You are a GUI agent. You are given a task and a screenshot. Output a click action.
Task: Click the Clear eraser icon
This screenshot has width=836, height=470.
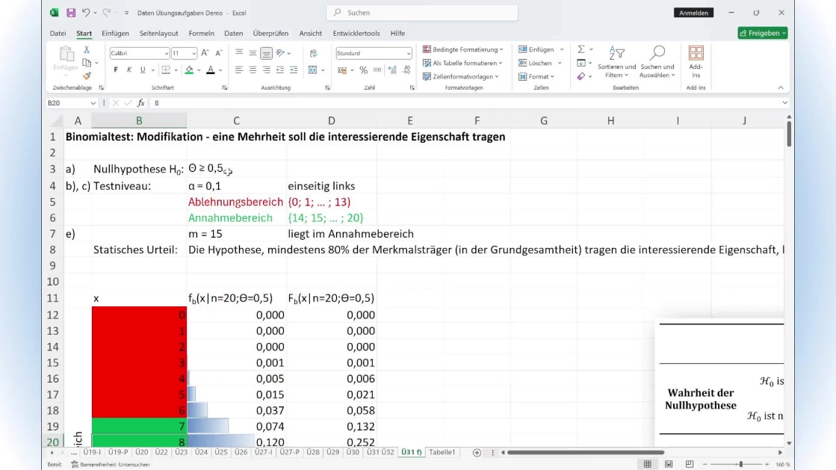point(581,76)
